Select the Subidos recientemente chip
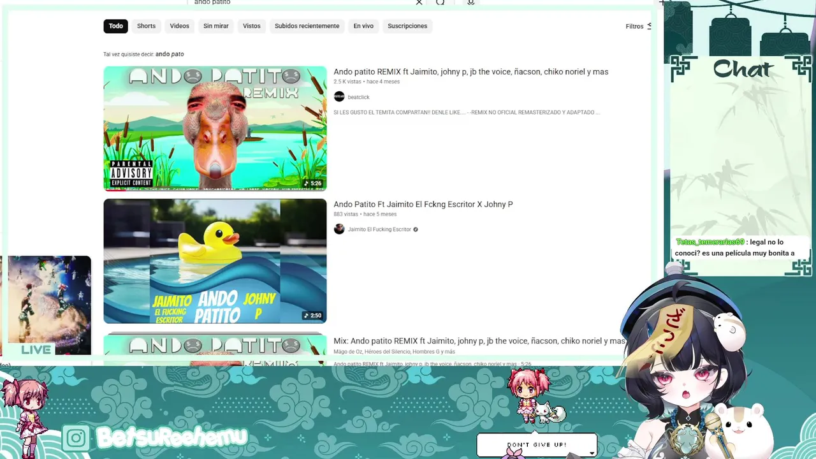 click(307, 26)
